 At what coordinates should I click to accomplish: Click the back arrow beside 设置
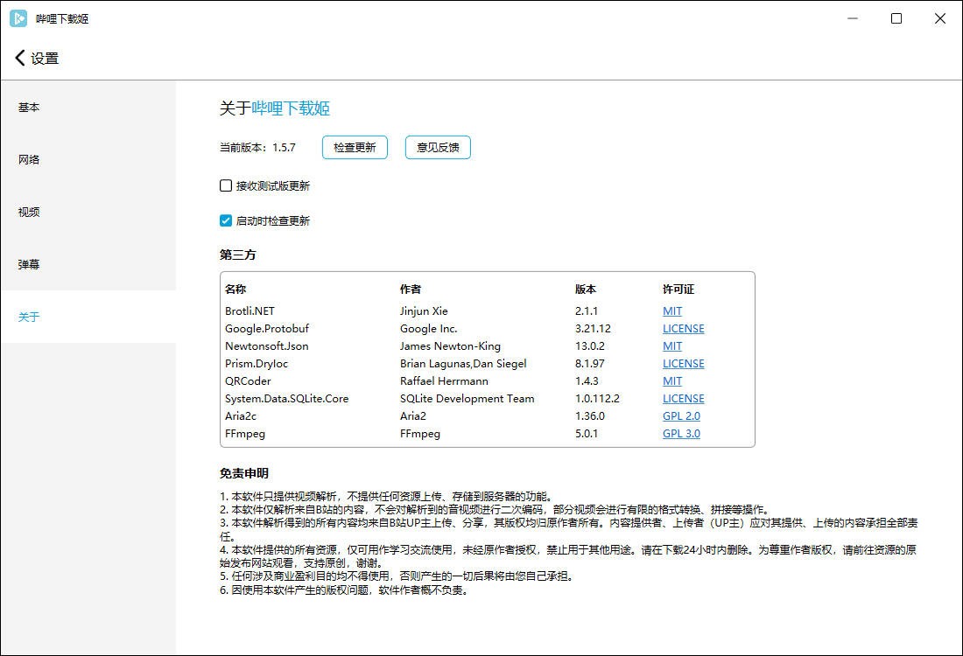point(19,58)
